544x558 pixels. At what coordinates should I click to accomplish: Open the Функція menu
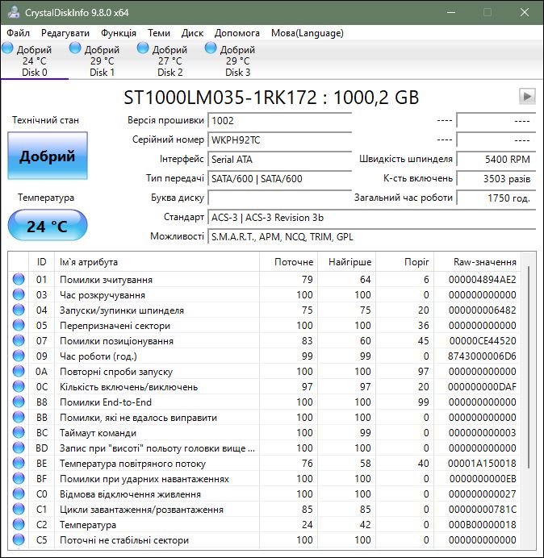(119, 33)
